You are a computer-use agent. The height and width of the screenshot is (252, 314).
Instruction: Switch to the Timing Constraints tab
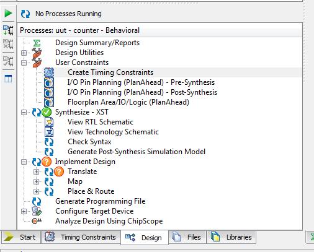point(81,237)
